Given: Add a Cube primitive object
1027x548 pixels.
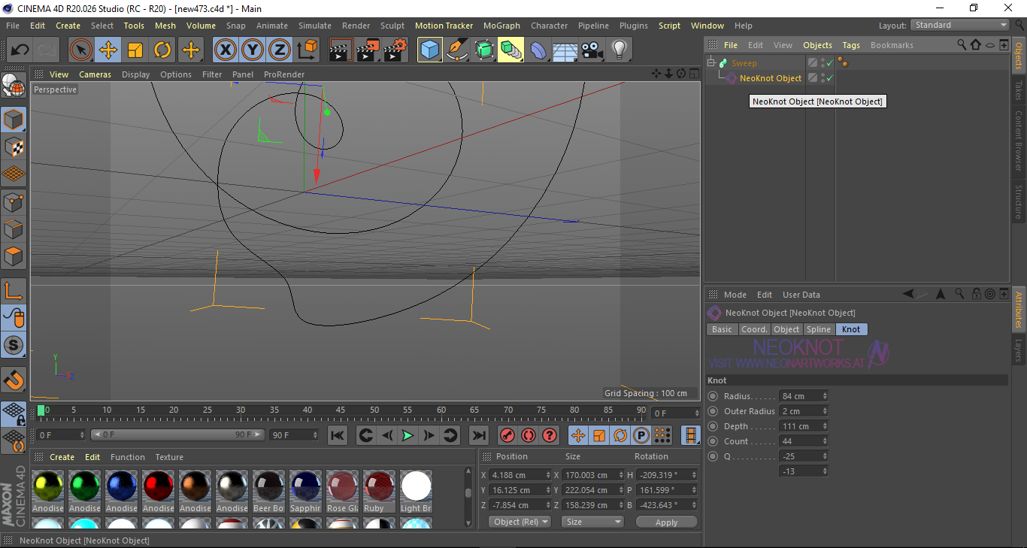Looking at the screenshot, I should (x=430, y=50).
